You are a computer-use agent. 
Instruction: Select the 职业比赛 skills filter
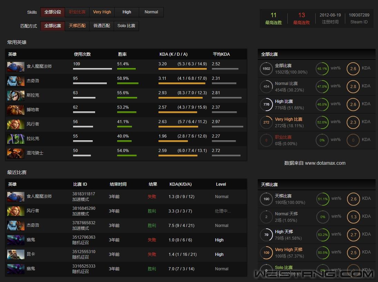[77, 12]
